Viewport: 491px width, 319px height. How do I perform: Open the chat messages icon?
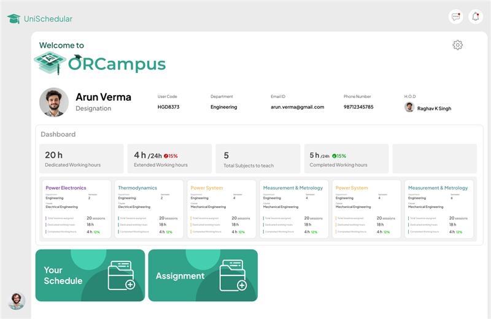tap(455, 17)
